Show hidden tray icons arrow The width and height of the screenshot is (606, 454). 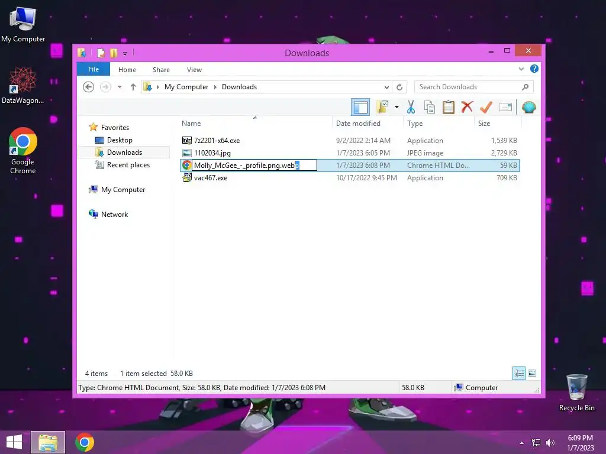coord(521,443)
